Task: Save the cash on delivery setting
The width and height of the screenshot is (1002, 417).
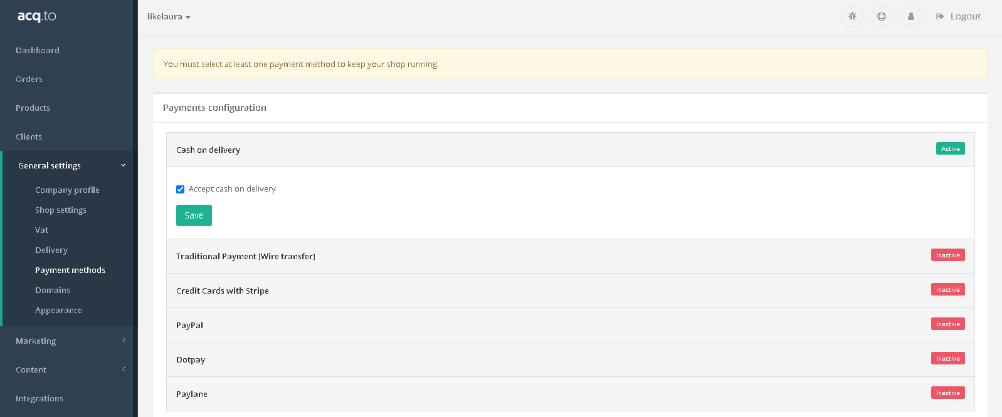Action: tap(194, 215)
